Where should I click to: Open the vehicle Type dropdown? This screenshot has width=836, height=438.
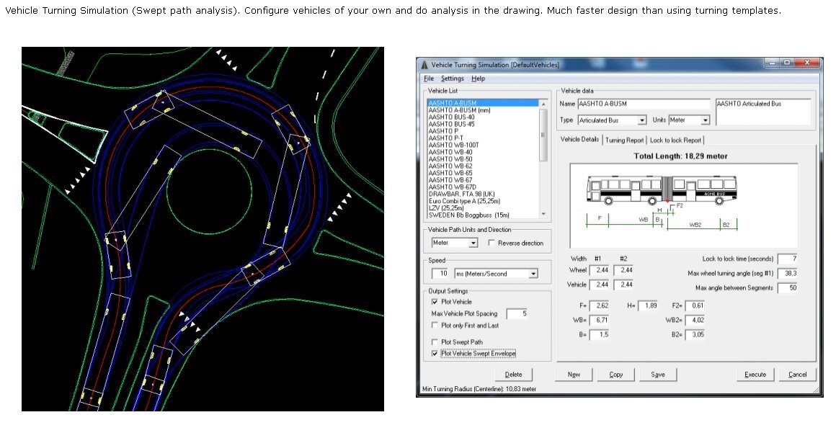pos(641,120)
